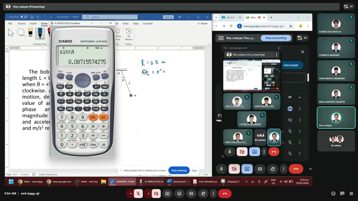Open the Acrobat tab in Word
358x201 pixels.
coord(148,23)
